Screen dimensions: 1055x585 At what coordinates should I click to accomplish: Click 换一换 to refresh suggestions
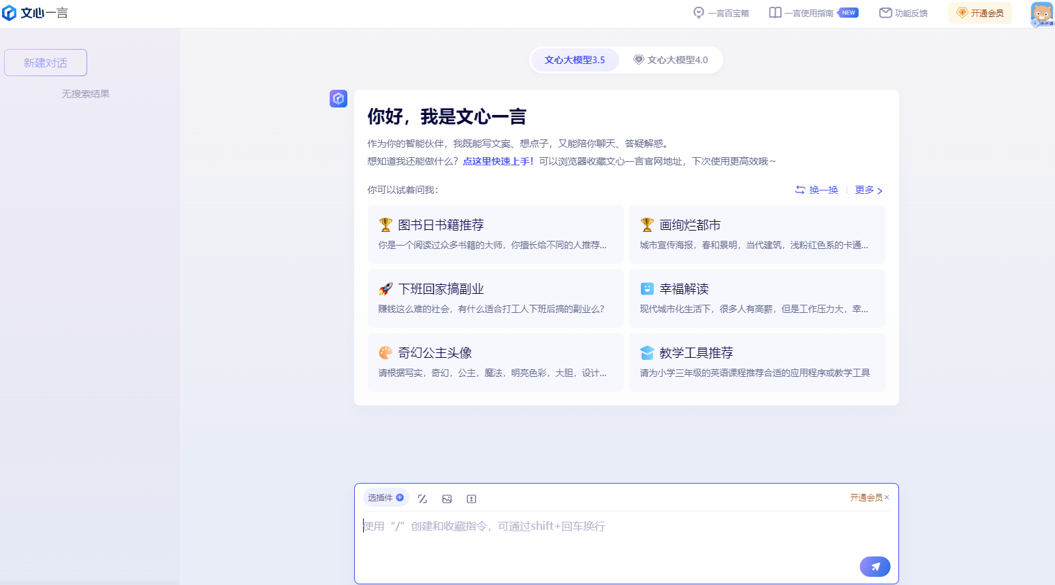[817, 190]
